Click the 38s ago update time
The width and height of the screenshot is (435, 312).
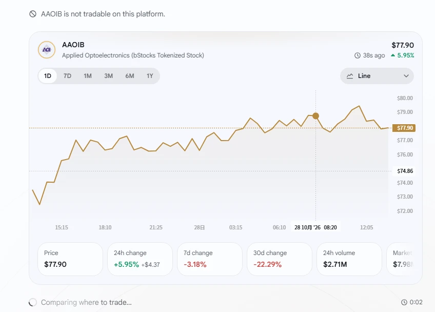pos(374,55)
